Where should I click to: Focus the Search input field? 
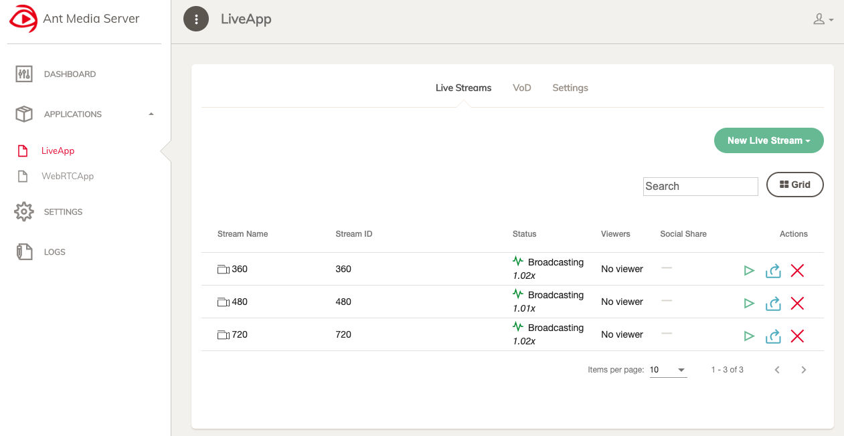click(x=701, y=187)
